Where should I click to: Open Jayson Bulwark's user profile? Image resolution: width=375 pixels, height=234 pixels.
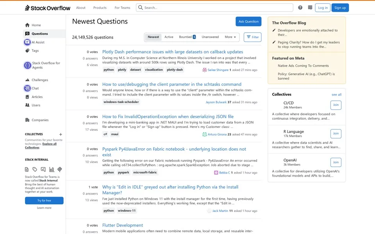tap(216, 102)
